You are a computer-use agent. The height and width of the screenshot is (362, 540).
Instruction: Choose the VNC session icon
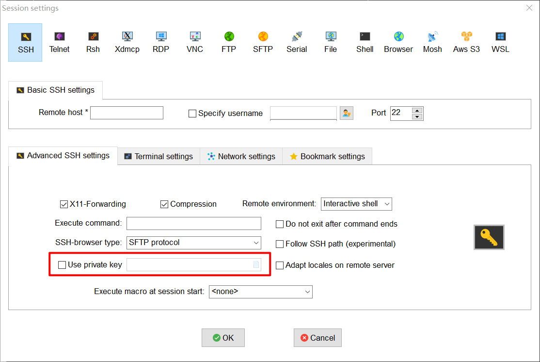coord(195,42)
